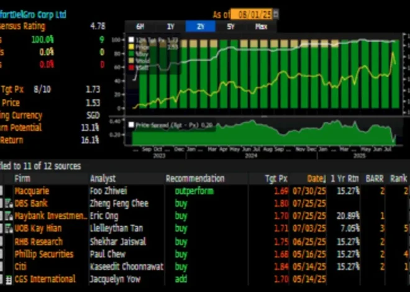Select analyst Paul Chew
Image resolution: width=410 pixels, height=292 pixels.
point(107,254)
